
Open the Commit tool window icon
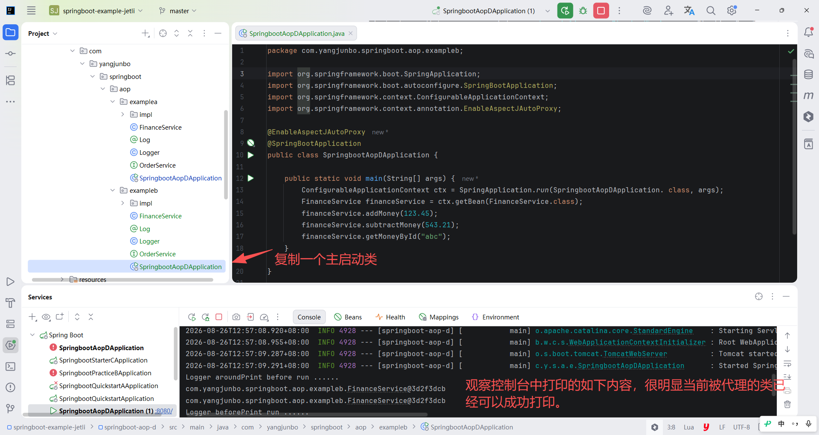coord(11,53)
